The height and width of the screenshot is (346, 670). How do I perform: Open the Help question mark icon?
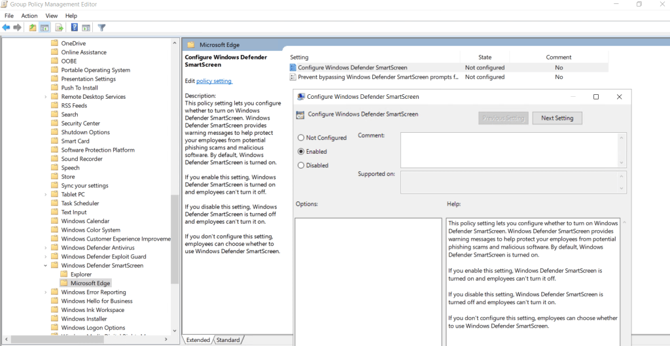pos(75,27)
